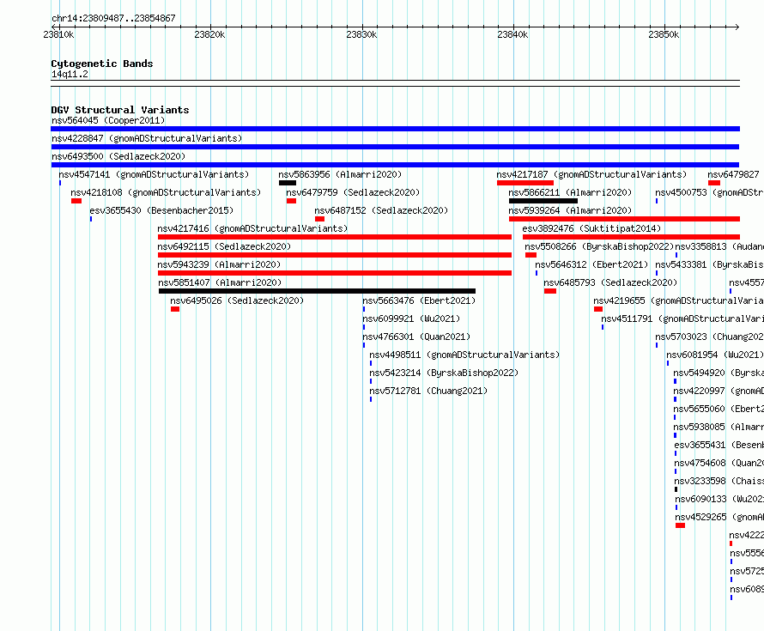Screen dimensions: 764x631
Task: Click the esv3892476 (Suktitipat2014) label
Action: coord(591,228)
